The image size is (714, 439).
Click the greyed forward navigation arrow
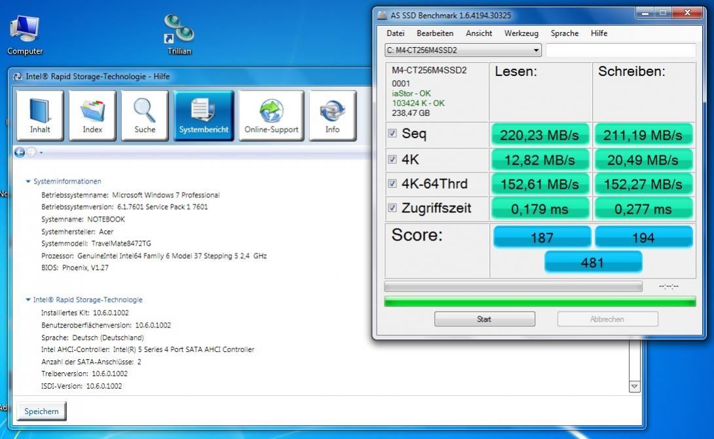click(x=31, y=152)
